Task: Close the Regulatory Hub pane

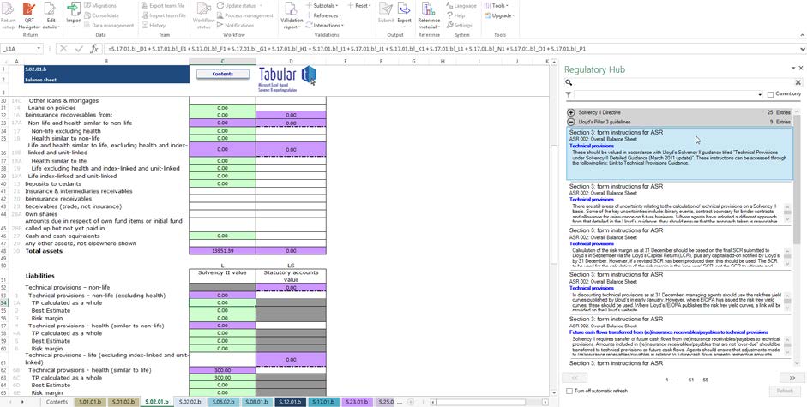Action: (x=801, y=68)
